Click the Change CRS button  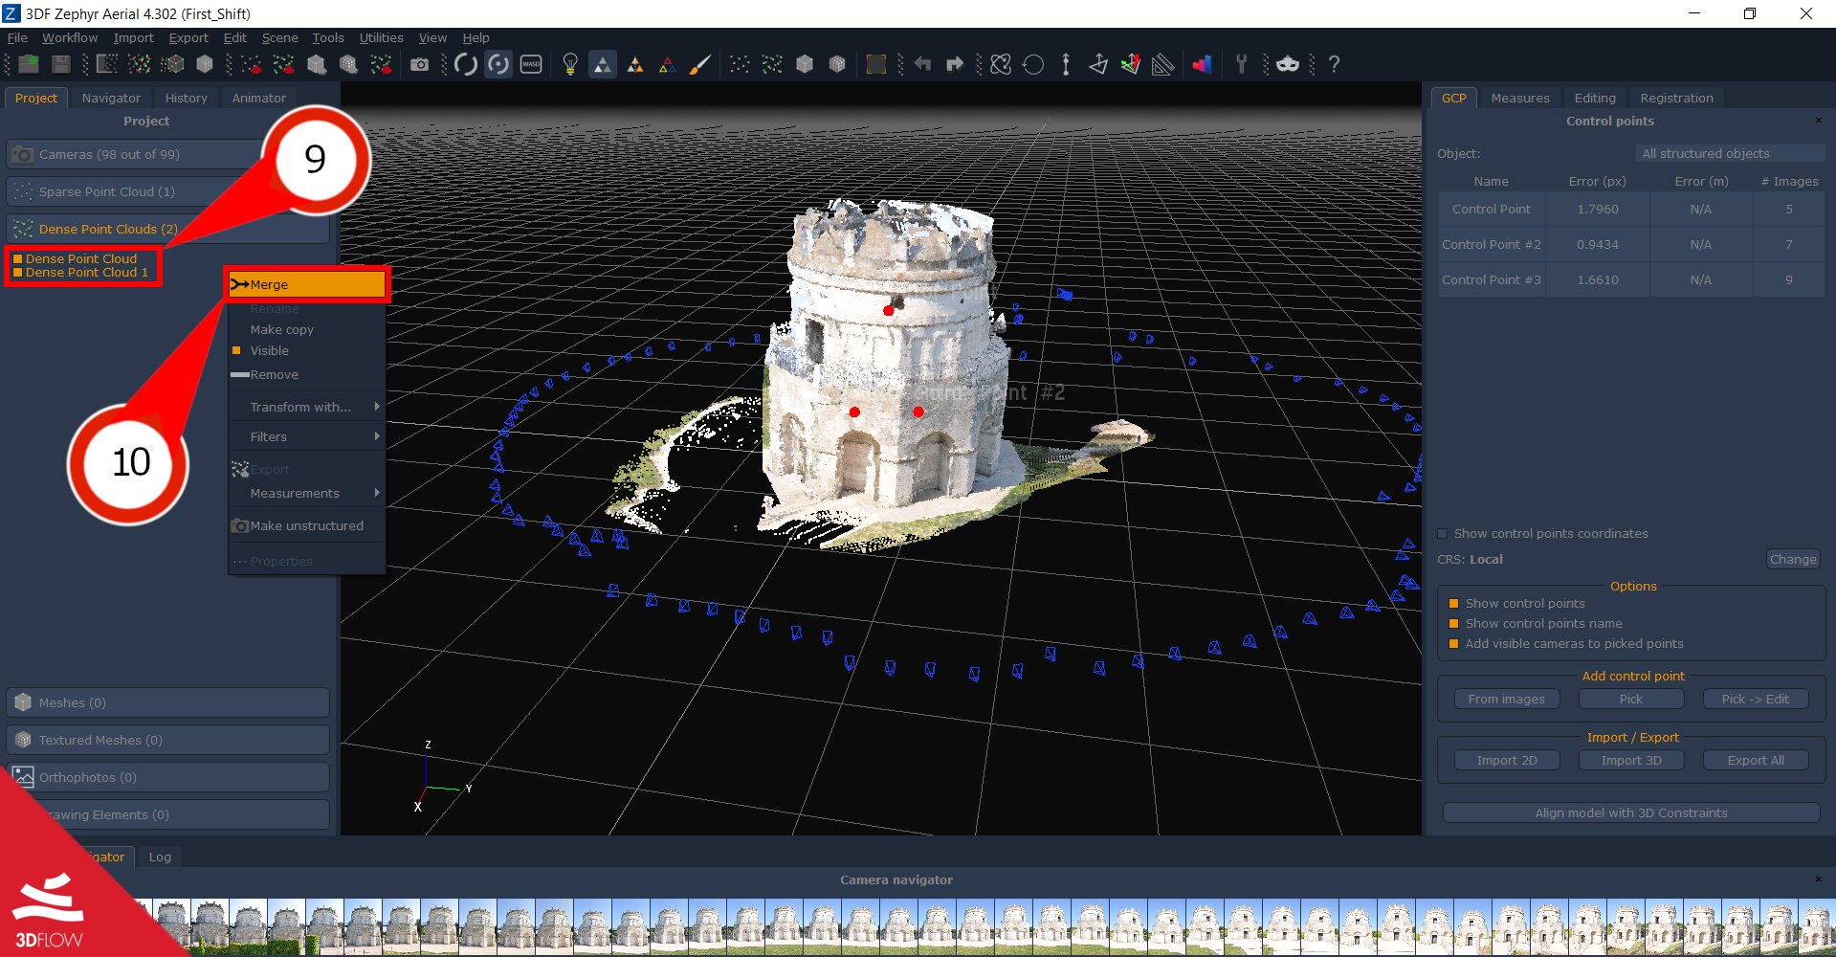[x=1793, y=560]
